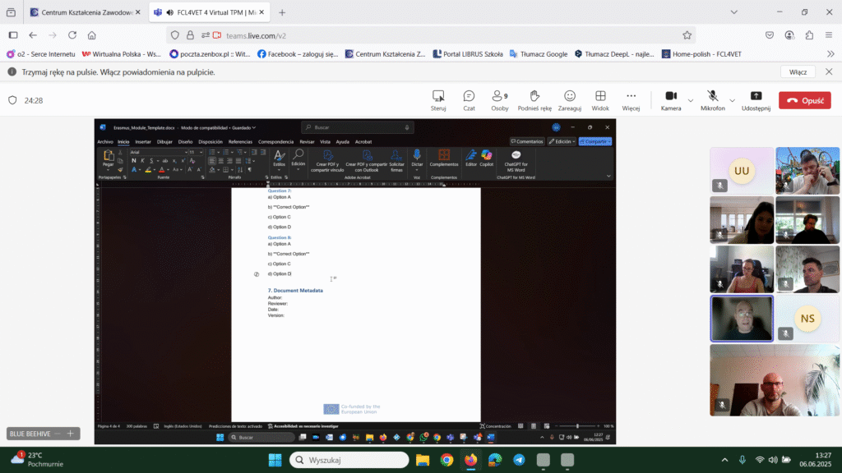Click the Udostępnij share screen icon
This screenshot has height=473, width=842.
[756, 97]
